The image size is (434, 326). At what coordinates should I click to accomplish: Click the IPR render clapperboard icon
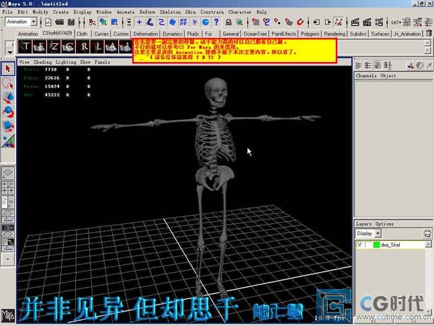click(x=367, y=22)
